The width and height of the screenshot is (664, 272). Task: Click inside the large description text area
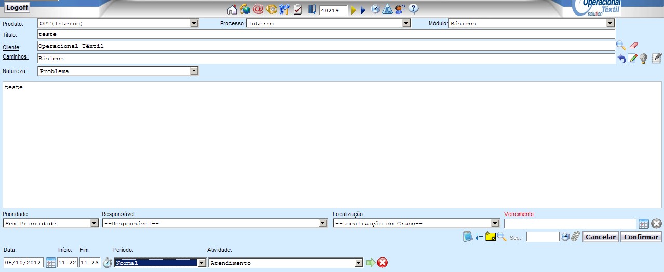click(332, 145)
